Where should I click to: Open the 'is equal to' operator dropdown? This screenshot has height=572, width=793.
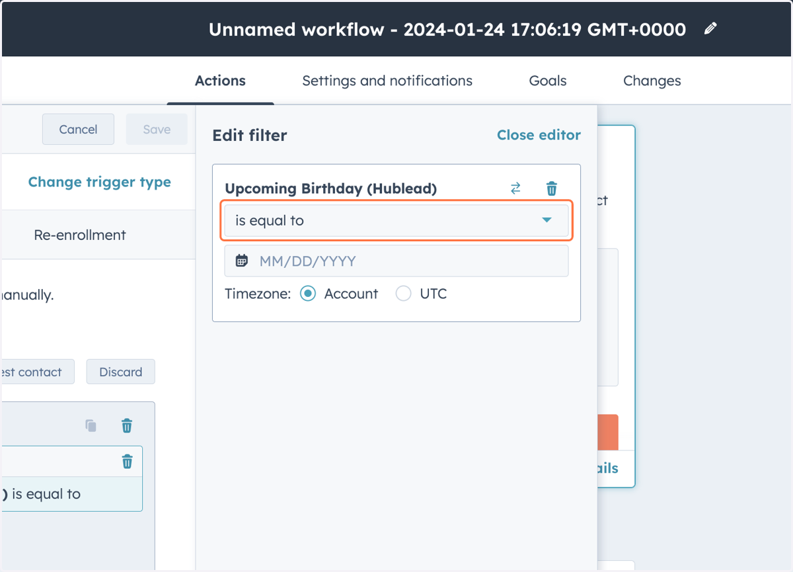[x=397, y=220]
